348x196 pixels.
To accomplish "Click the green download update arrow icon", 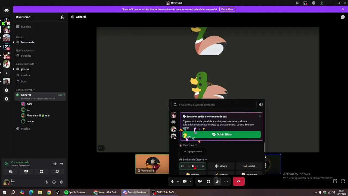I will [x=322, y=3].
